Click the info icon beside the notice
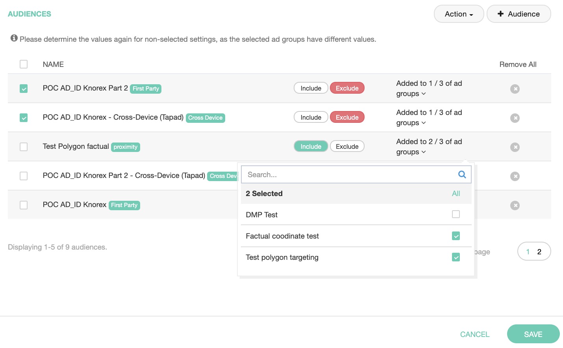 click(x=14, y=38)
